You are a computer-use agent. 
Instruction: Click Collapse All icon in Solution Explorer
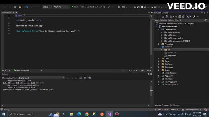180,17
